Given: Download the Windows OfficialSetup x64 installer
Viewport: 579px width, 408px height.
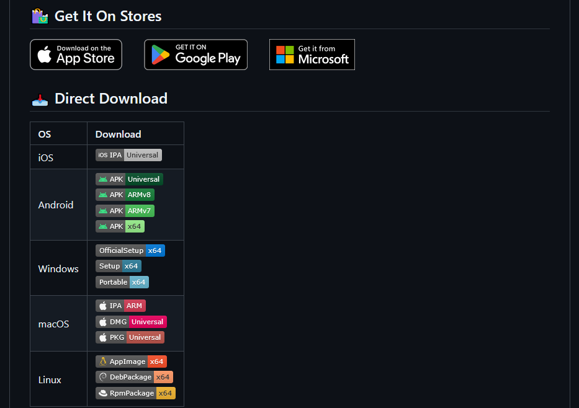Looking at the screenshot, I should point(130,251).
